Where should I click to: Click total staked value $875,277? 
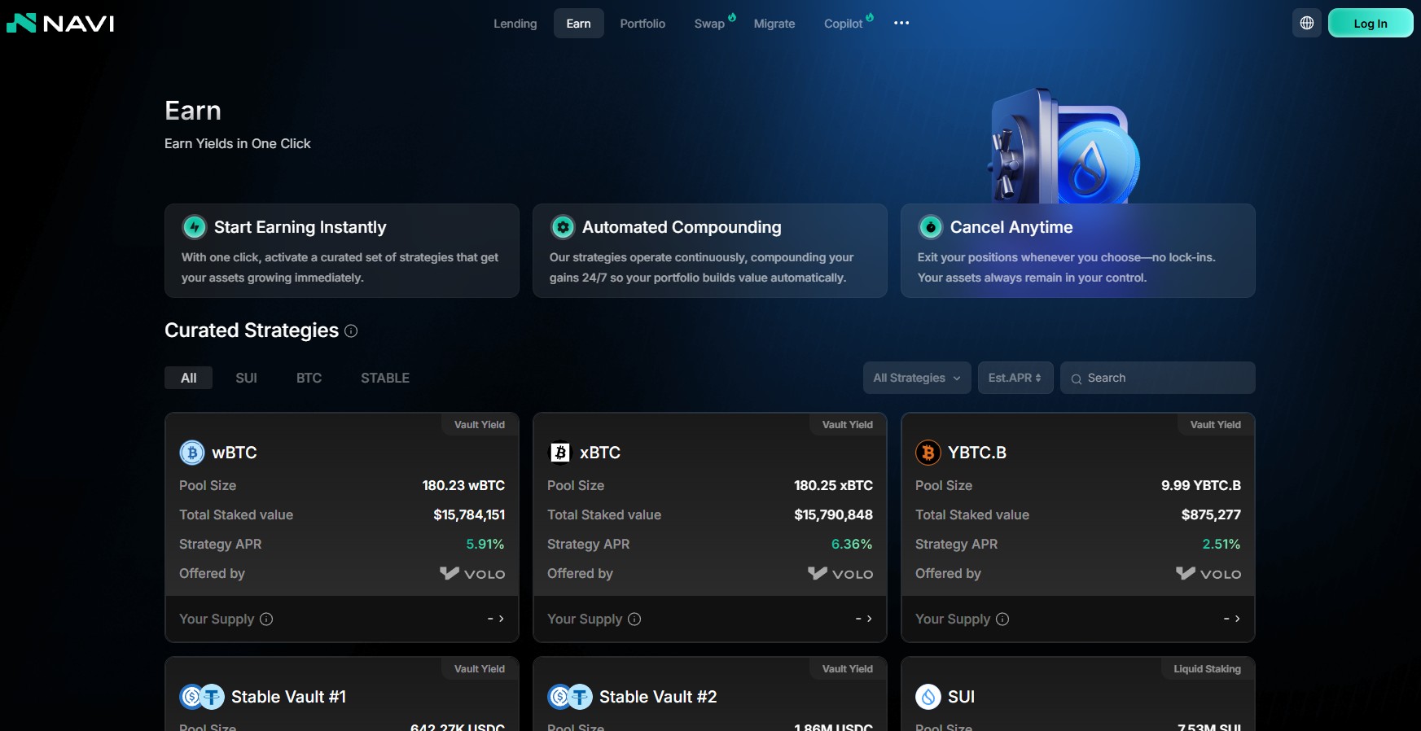(1211, 514)
